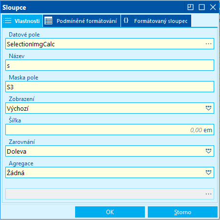Expand the Agregace dropdown arrow

coord(208,173)
